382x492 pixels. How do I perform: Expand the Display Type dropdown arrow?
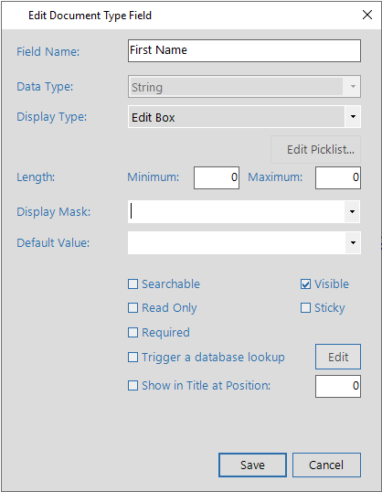(353, 117)
